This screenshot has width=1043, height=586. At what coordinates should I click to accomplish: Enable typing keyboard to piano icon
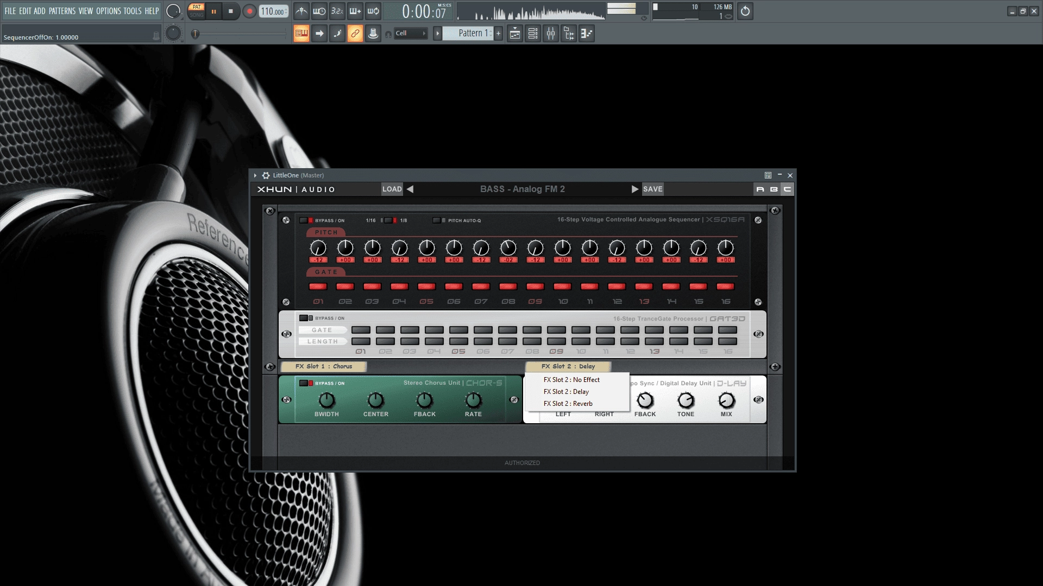tap(301, 34)
